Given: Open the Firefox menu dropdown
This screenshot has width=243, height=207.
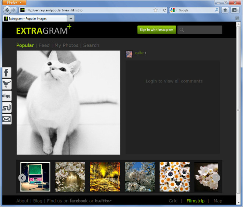Looking at the screenshot, I should coord(14,3).
